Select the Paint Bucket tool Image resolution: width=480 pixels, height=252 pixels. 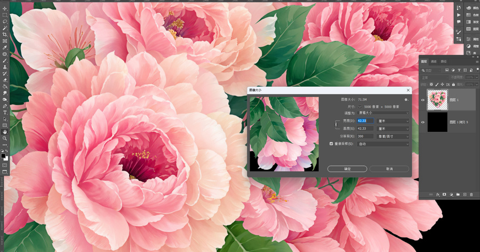point(5,86)
